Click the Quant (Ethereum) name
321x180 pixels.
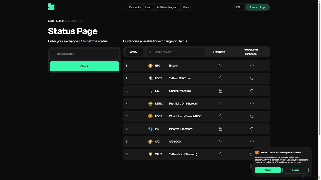click(x=180, y=91)
